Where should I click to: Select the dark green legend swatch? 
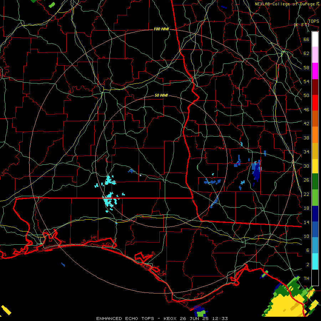tap(315, 182)
